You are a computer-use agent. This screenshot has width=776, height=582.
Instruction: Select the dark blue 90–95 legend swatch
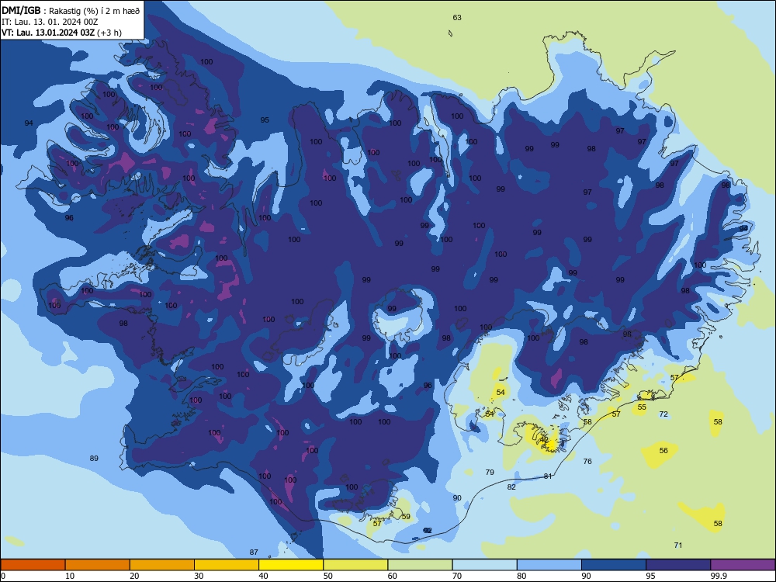[x=614, y=565]
